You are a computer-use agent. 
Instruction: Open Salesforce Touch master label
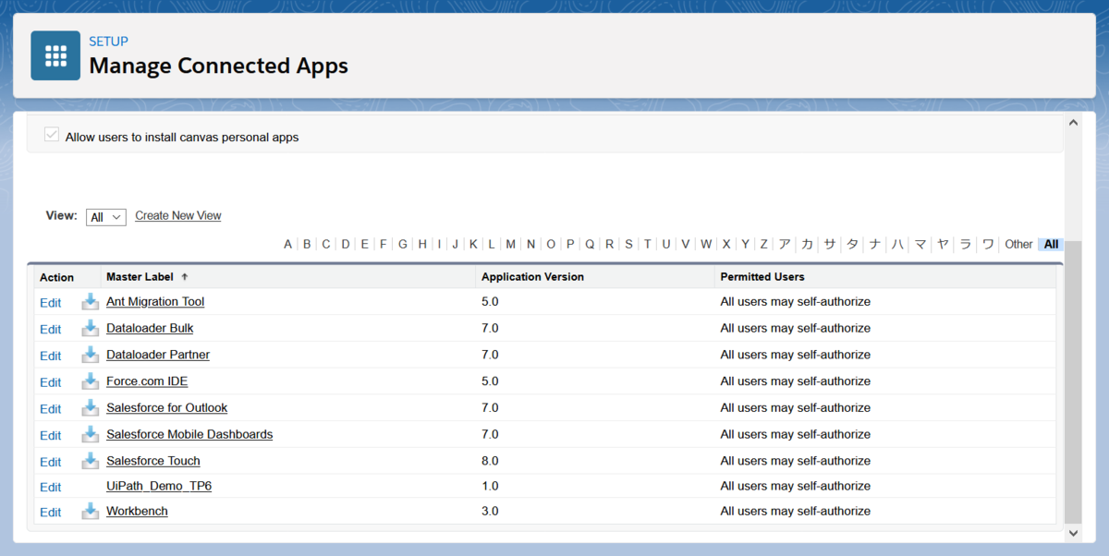[153, 461]
